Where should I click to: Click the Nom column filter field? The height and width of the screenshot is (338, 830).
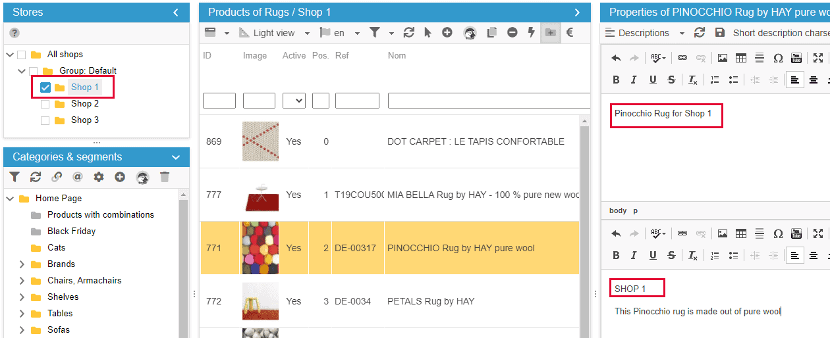tap(488, 101)
